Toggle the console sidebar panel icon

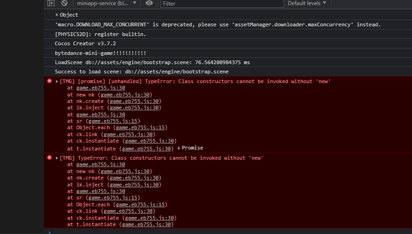coord(51,3)
